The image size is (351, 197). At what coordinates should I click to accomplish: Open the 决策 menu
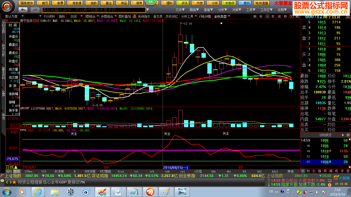coord(237,10)
